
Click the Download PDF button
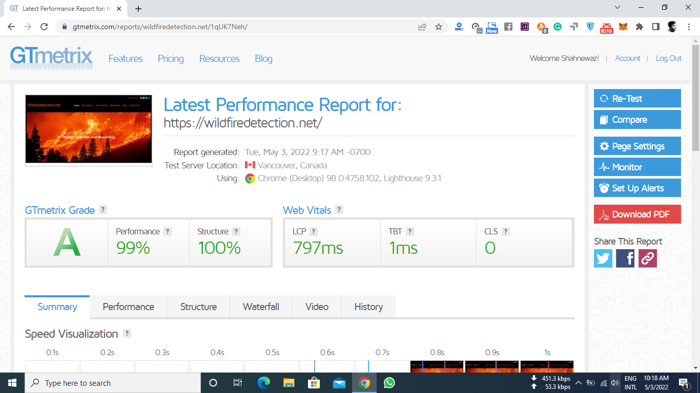click(637, 214)
